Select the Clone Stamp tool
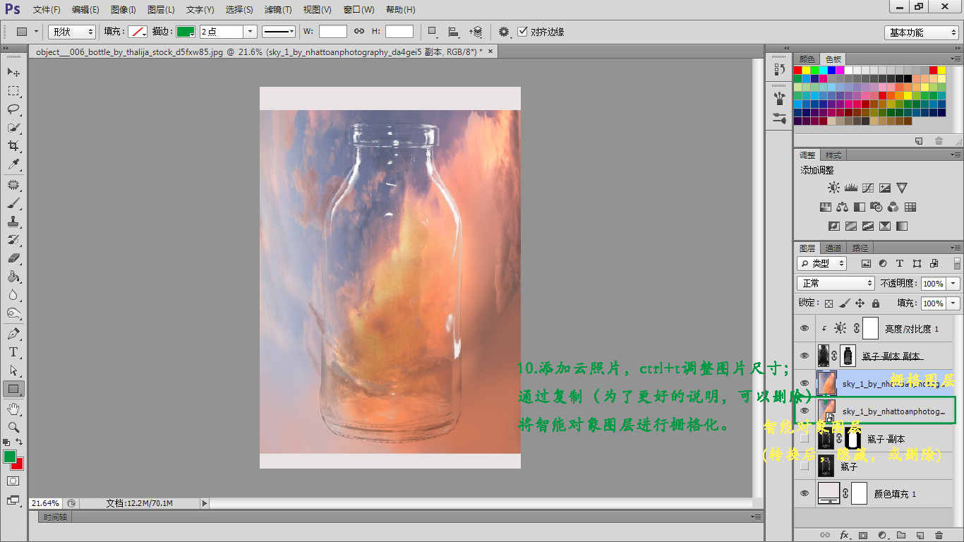The height and width of the screenshot is (542, 964). 13,222
